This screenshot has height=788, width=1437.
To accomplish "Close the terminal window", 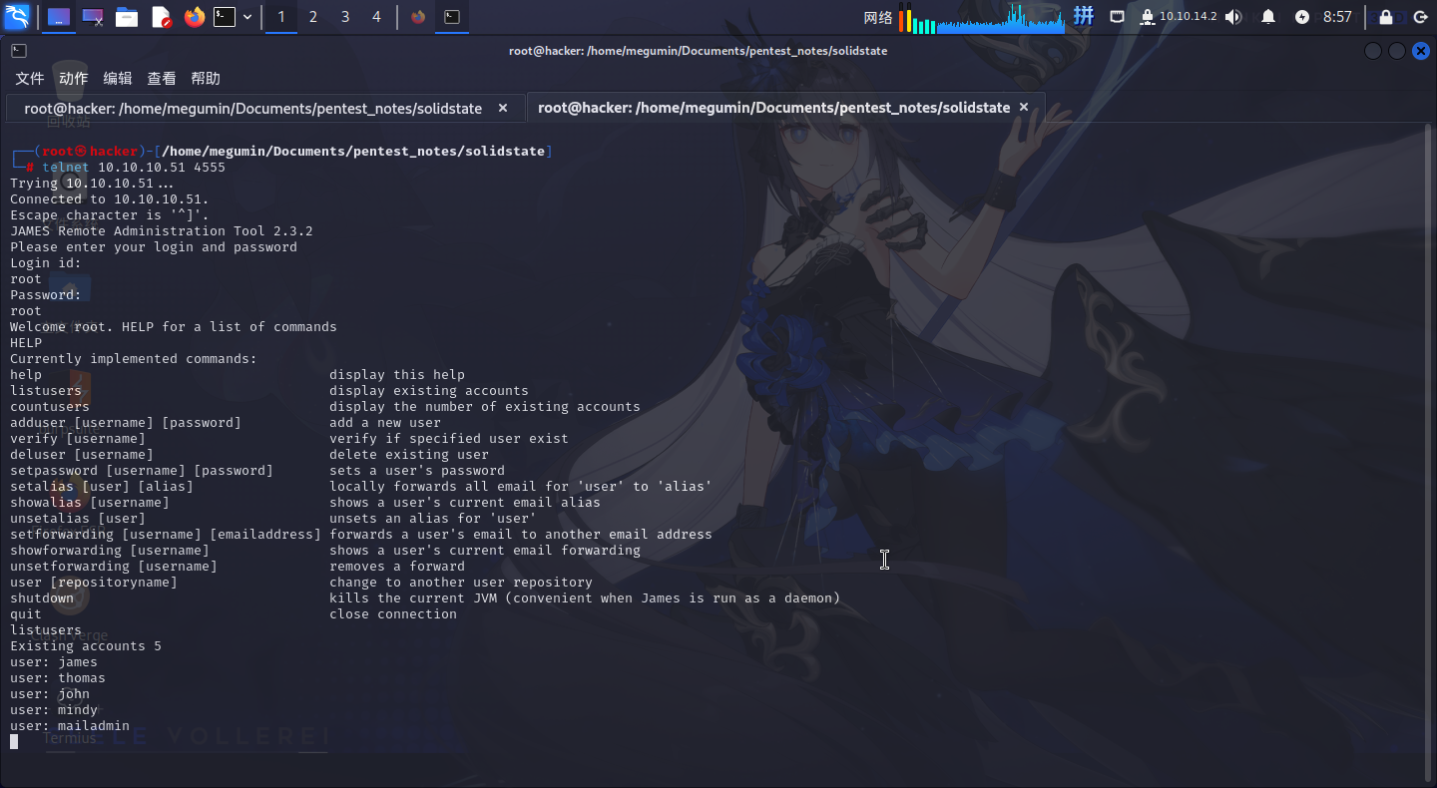I will [x=1421, y=51].
